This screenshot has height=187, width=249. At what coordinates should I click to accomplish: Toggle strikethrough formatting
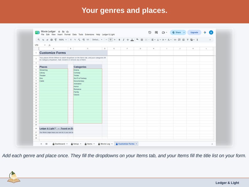(128, 40)
